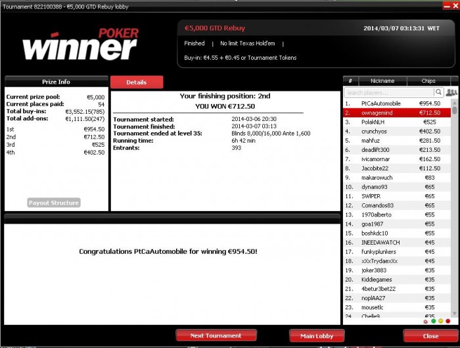Screen dimensions: 460x348
Task: Click the YOU WON €712.50 text
Action: tap(225, 106)
